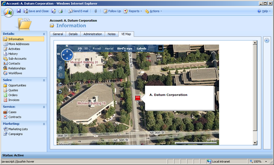Click the Dynamics CRM round logo button
Image resolution: width=274 pixels, height=165 pixels.
9,12
